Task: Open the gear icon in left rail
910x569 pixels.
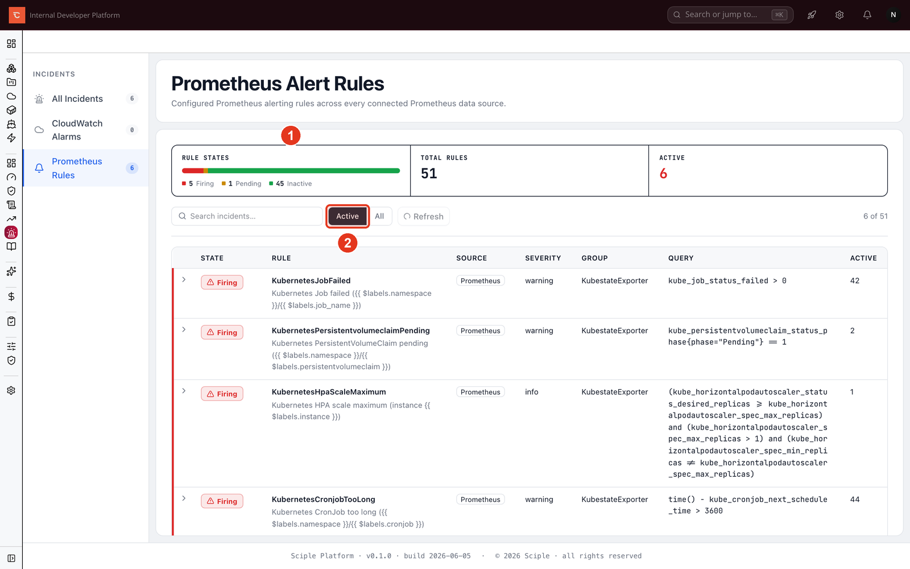Action: (11, 391)
